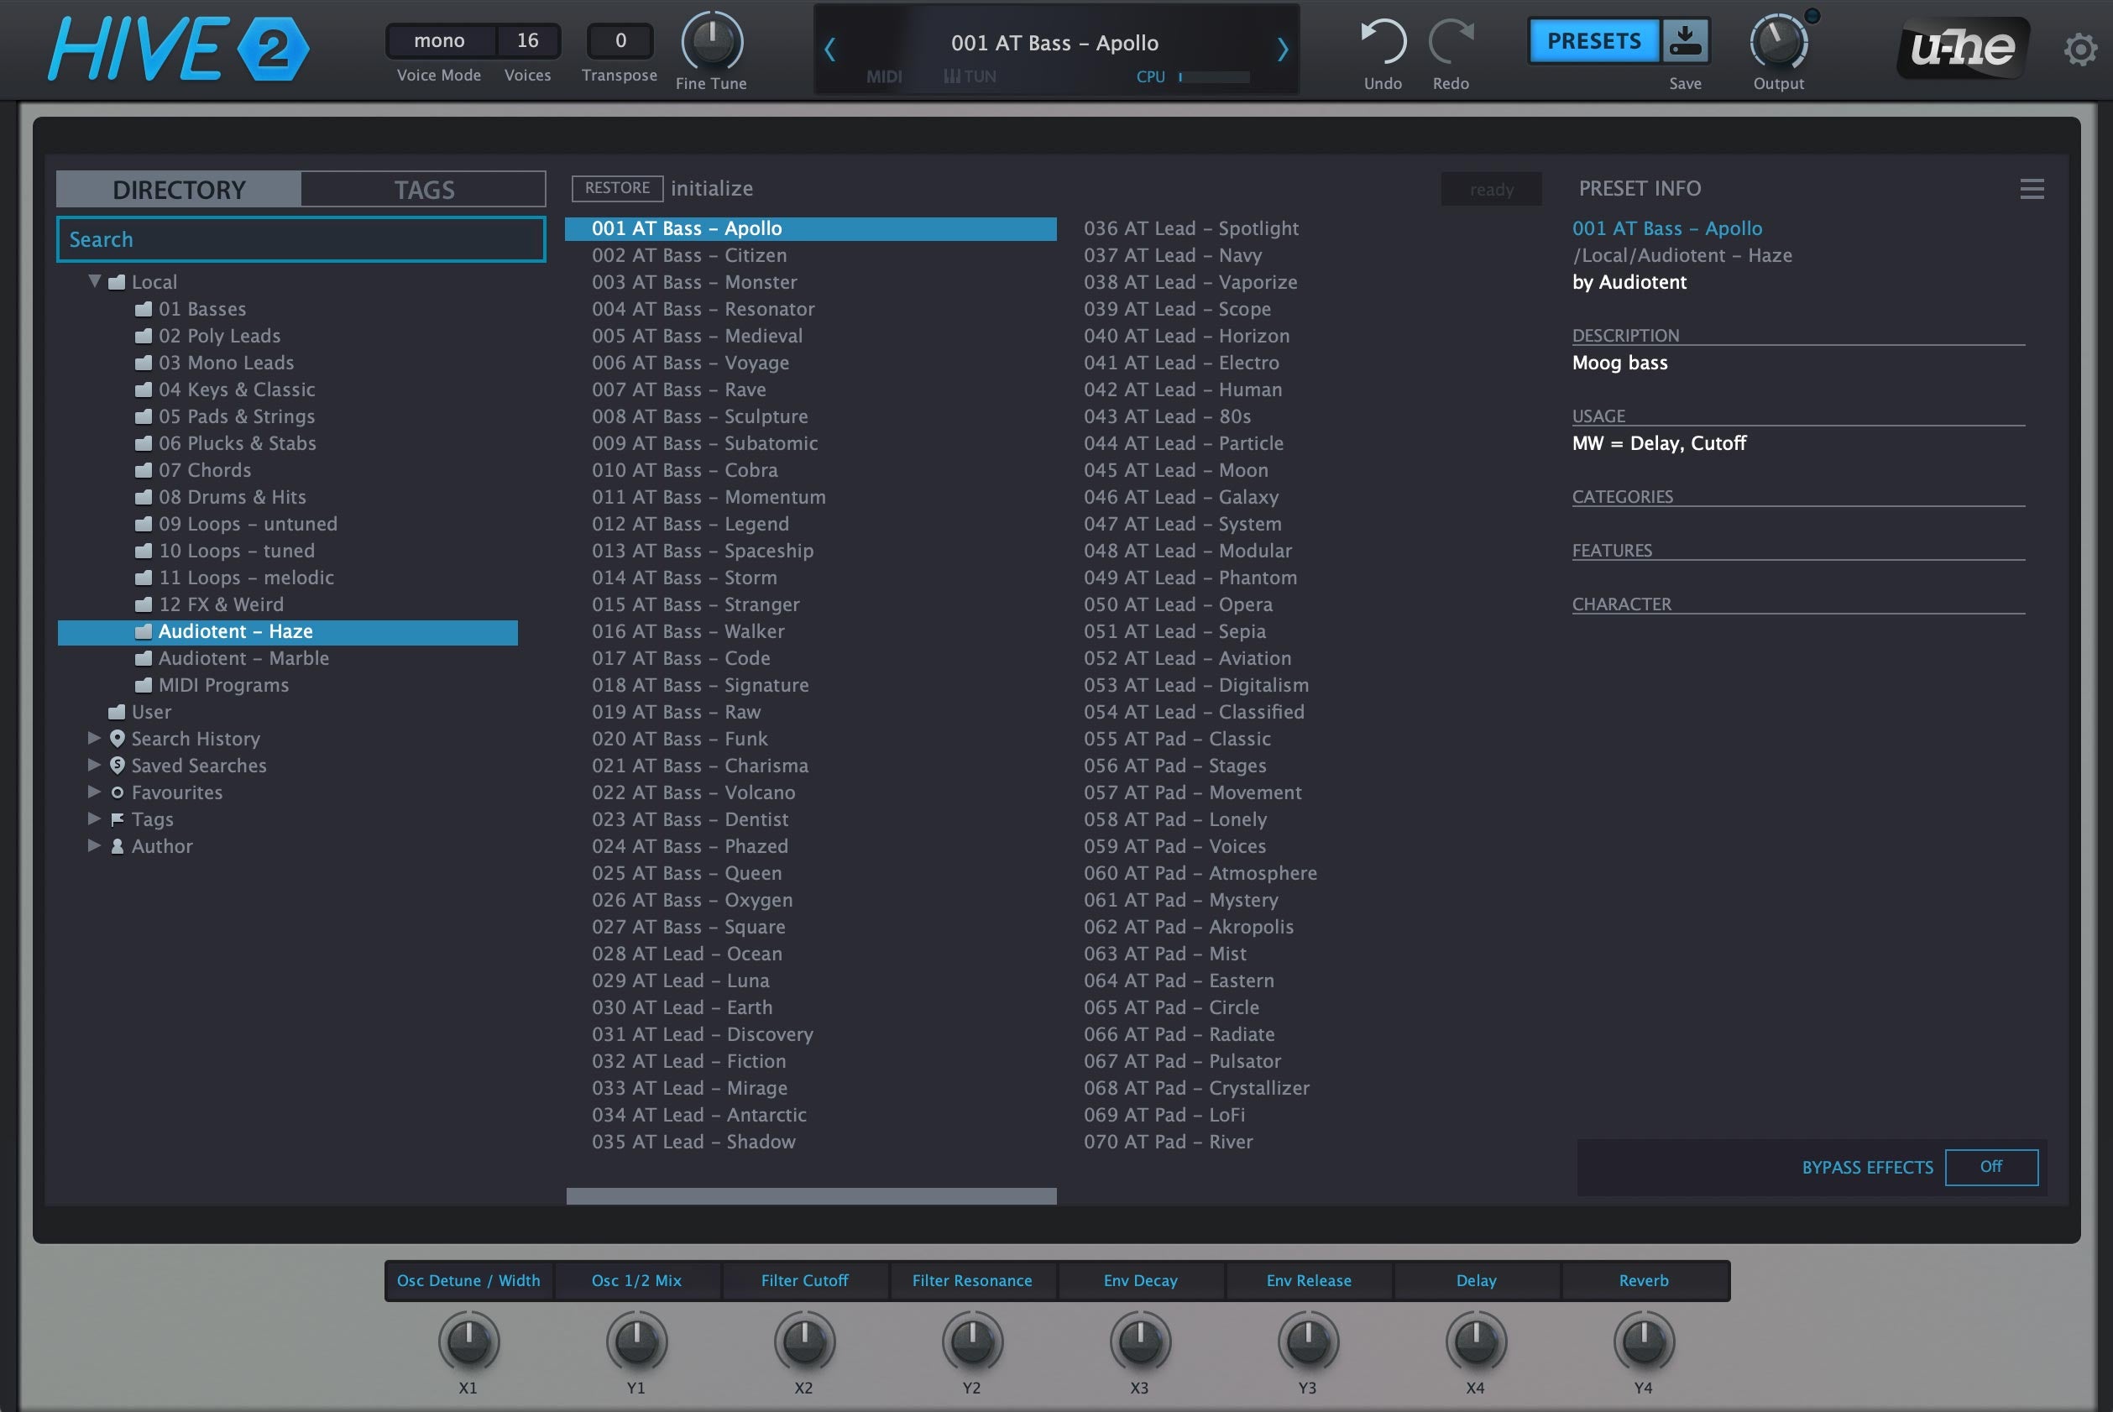
Task: Go to next preset with right arrow
Action: coord(1282,50)
